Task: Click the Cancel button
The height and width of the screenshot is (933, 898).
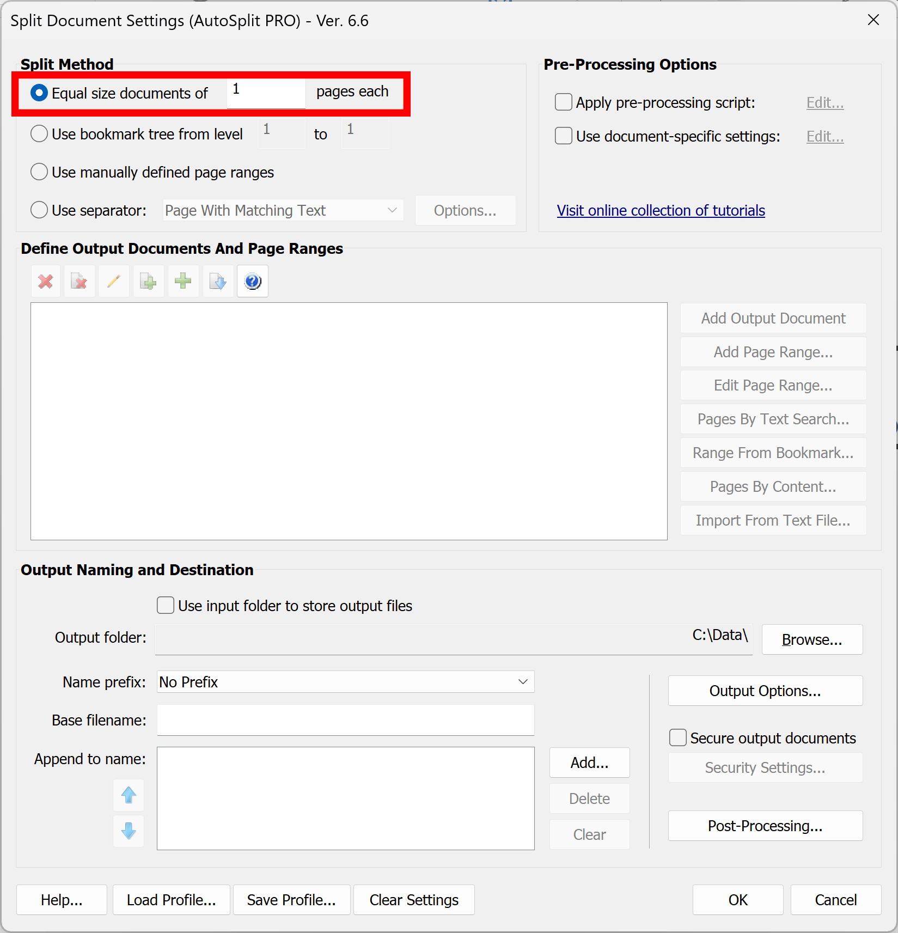Action: (x=836, y=900)
